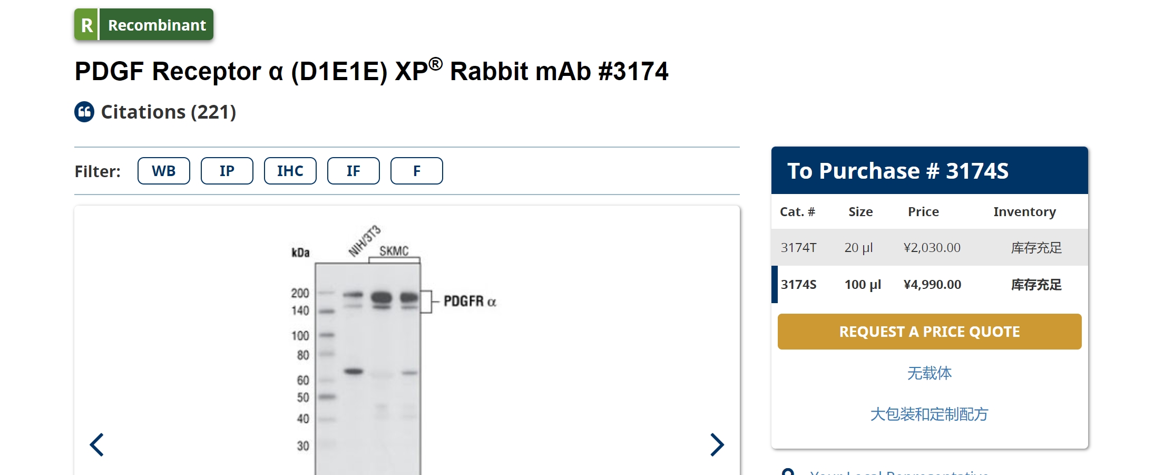This screenshot has height=475, width=1164.
Task: Open the 大包装和定制配方 bulk formulation link
Action: point(930,414)
